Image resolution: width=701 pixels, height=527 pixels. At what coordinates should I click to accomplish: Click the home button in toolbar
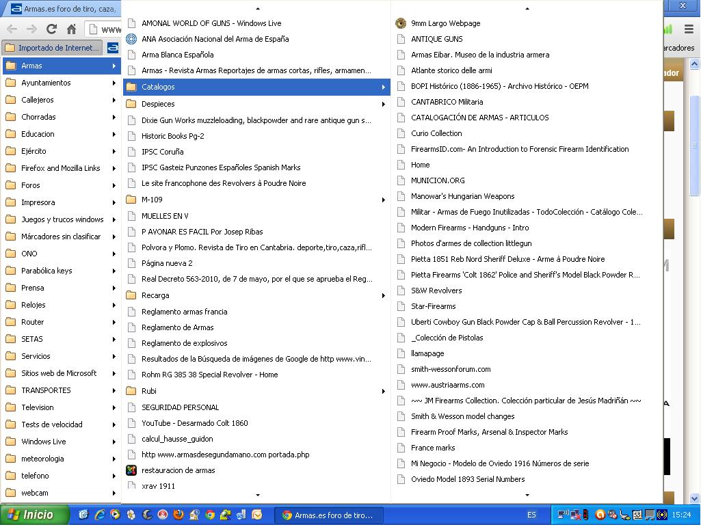point(71,29)
